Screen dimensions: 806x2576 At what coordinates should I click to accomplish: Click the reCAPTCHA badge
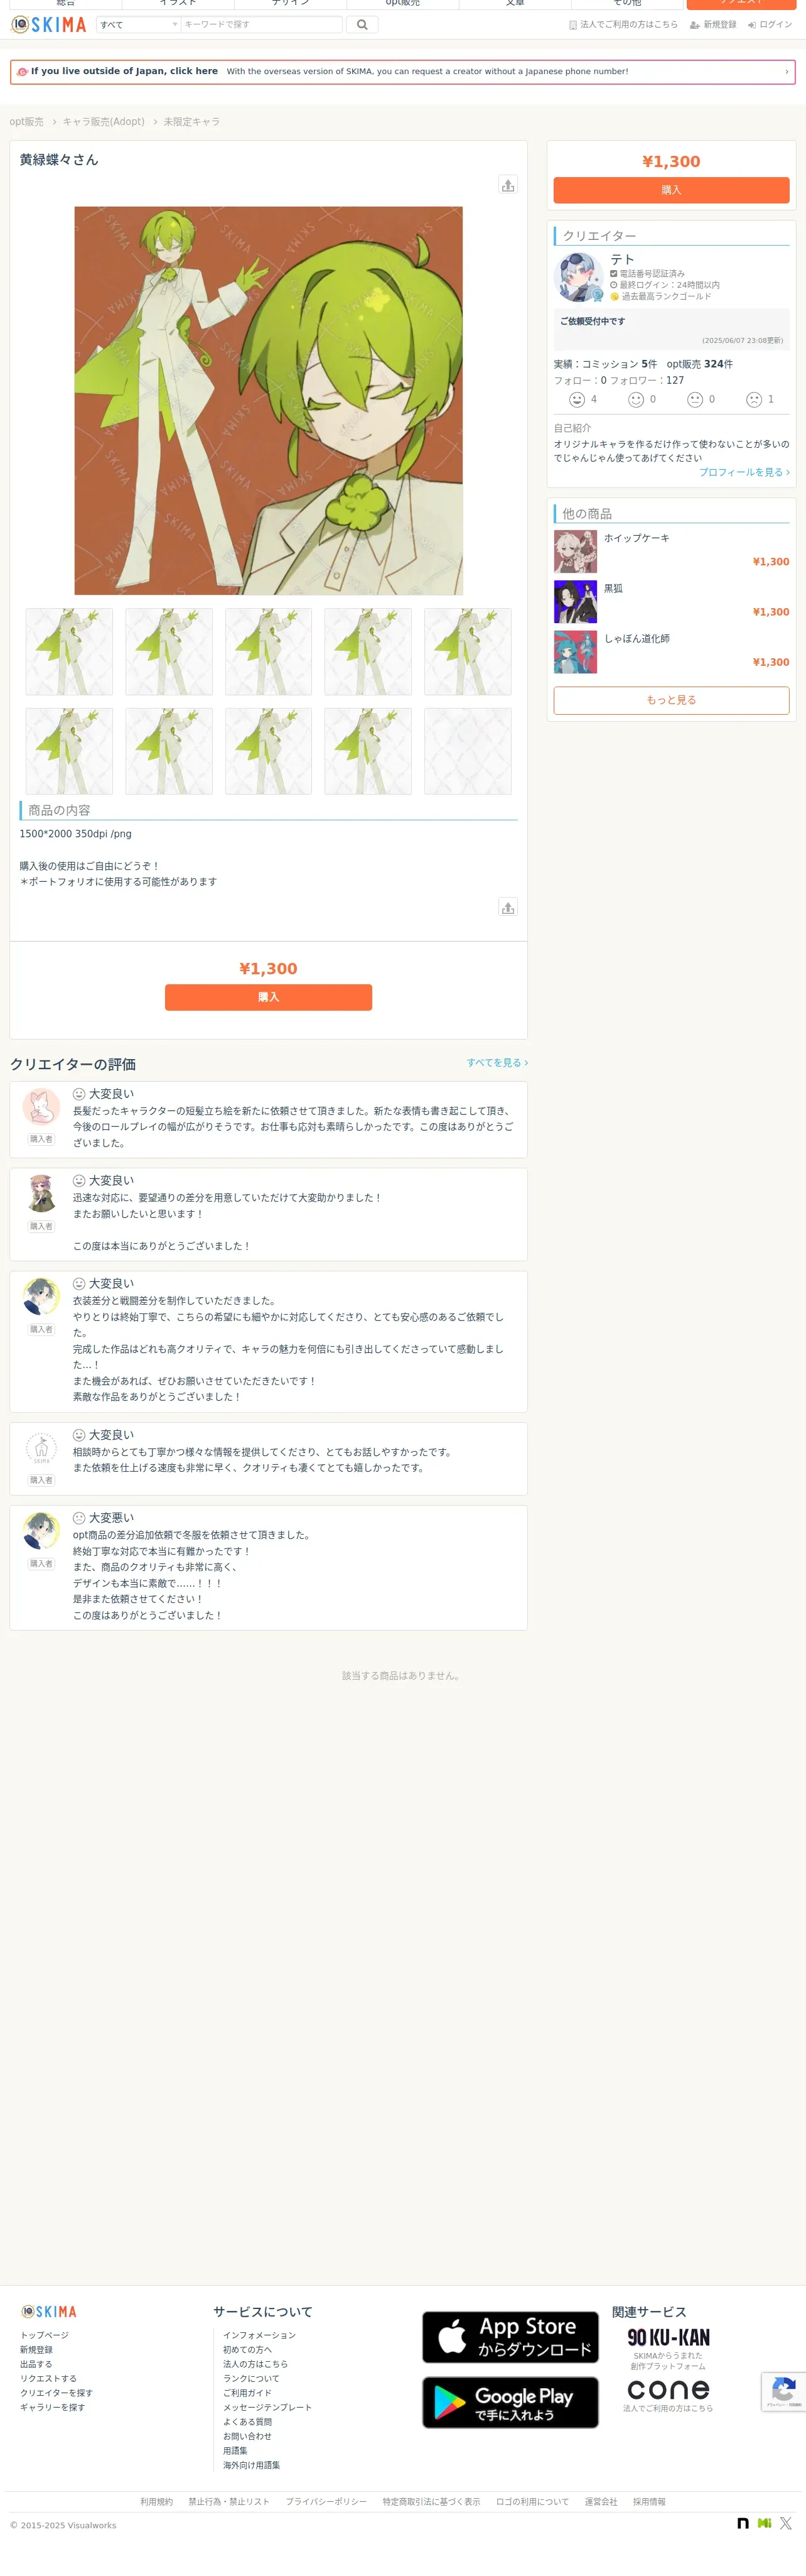[x=784, y=2391]
